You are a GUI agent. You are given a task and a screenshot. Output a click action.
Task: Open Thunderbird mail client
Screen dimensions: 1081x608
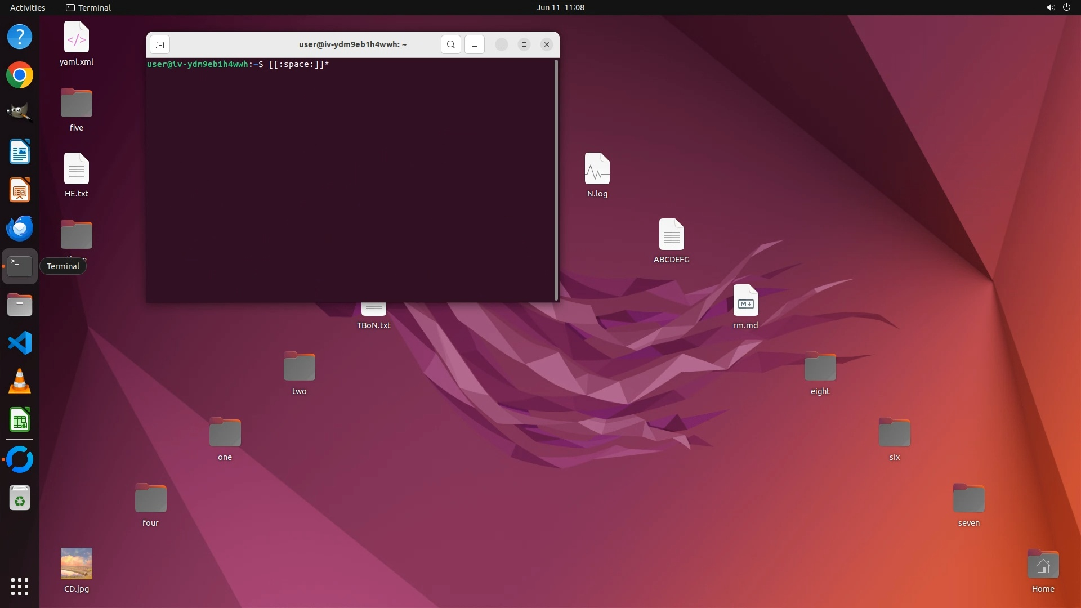[x=20, y=229]
